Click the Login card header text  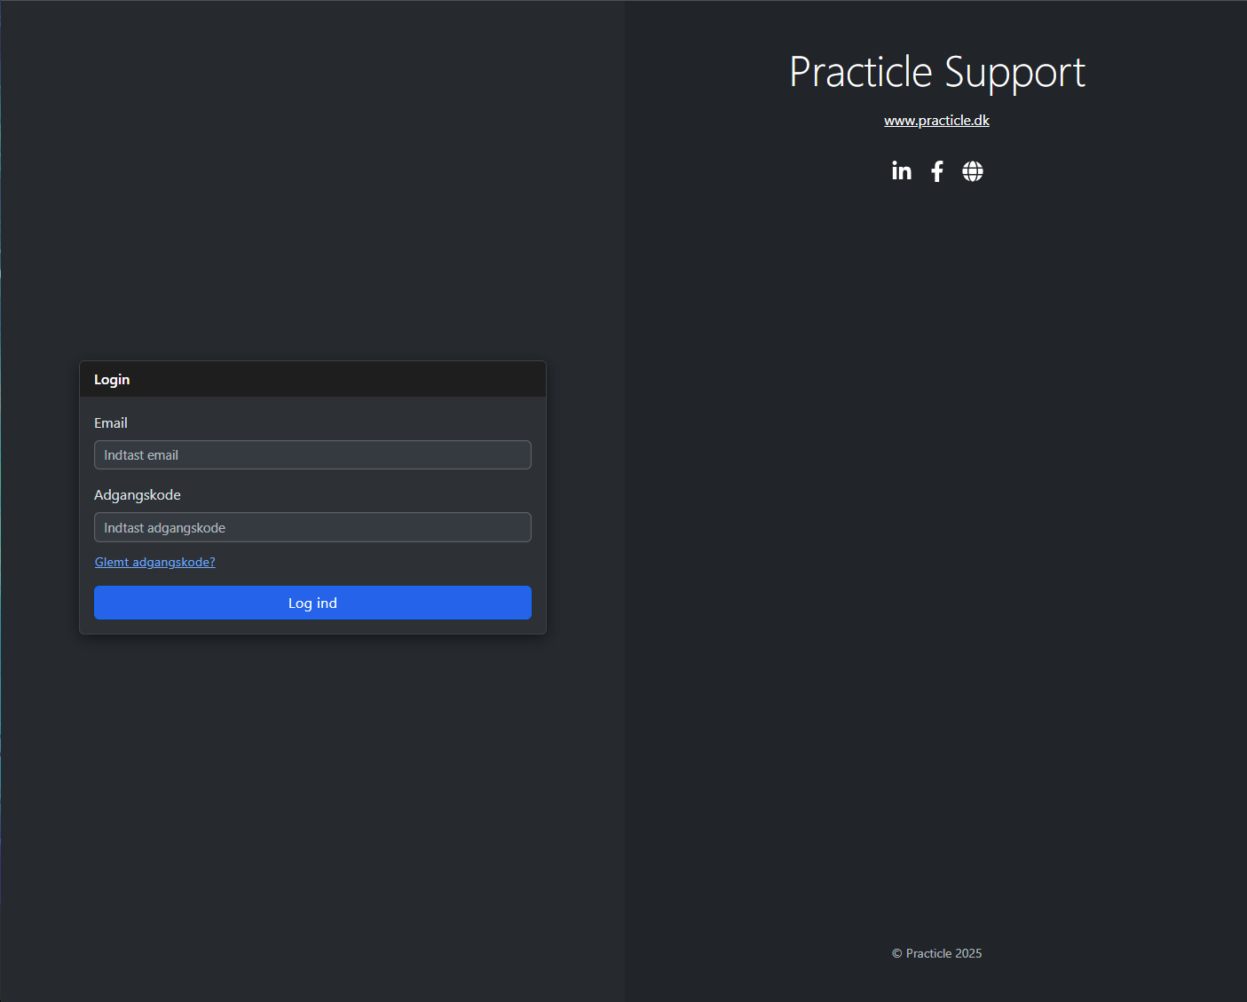pos(112,380)
